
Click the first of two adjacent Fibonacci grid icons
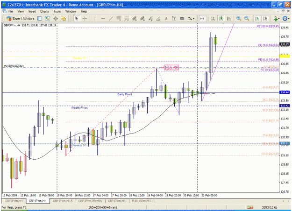point(135,18)
